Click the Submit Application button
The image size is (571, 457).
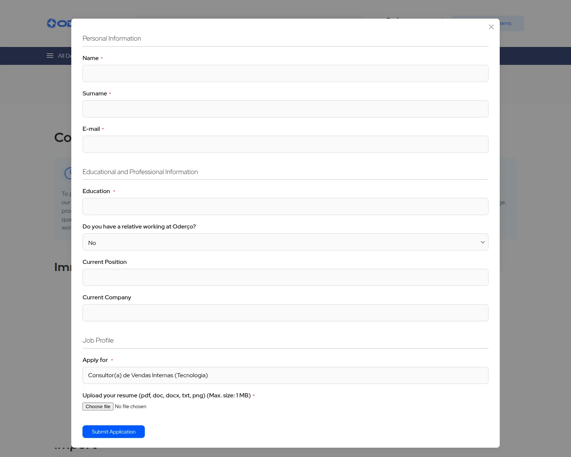113,432
